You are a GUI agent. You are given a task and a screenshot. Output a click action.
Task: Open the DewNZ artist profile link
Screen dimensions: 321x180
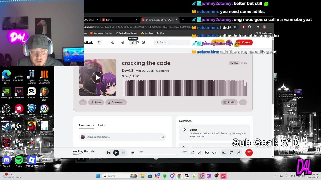(128, 71)
